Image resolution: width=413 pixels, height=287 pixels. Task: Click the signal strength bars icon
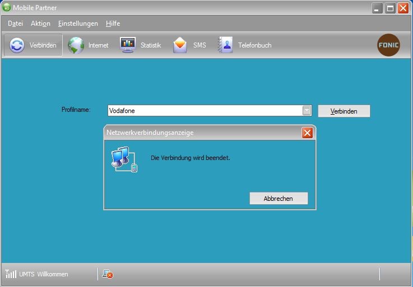[x=11, y=274]
